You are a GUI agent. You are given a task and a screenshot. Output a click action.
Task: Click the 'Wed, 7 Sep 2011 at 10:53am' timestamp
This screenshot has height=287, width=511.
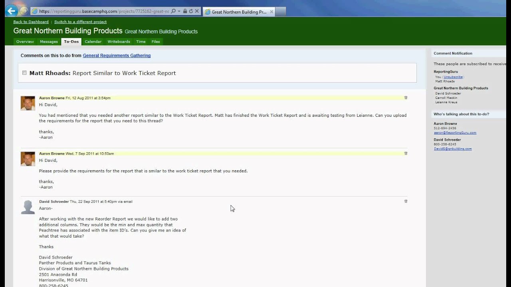90,154
